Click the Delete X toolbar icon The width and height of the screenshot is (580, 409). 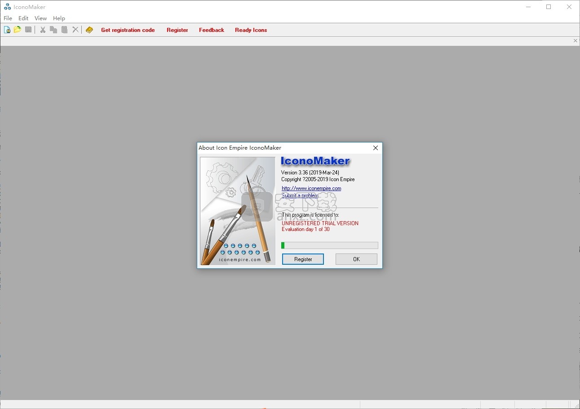75,30
